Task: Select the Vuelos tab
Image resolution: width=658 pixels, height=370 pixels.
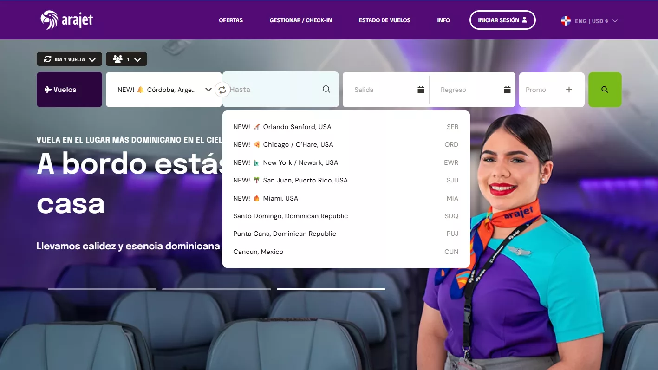Action: [69, 90]
